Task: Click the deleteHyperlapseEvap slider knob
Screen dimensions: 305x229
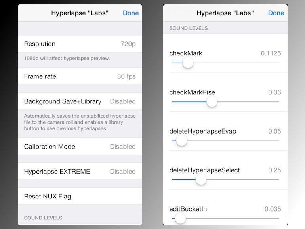Action: [x=181, y=141]
